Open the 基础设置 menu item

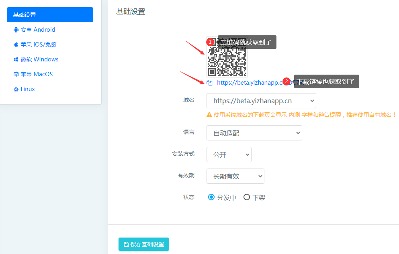pyautogui.click(x=50, y=15)
